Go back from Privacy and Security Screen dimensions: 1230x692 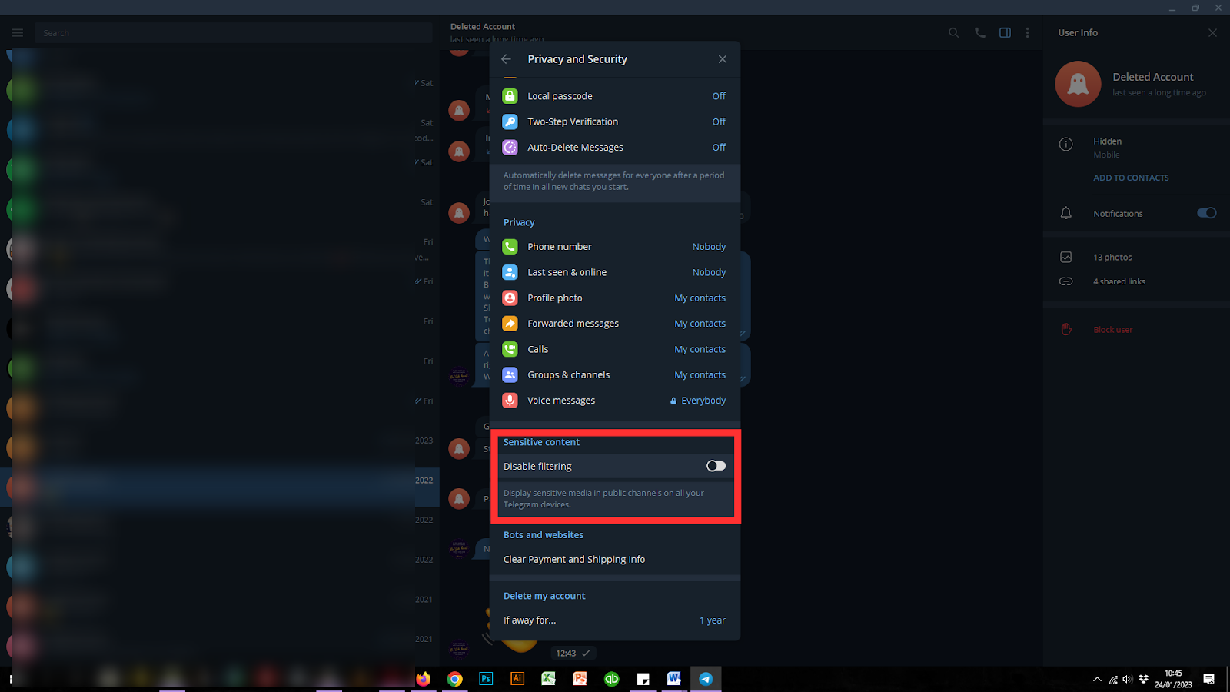coord(506,59)
